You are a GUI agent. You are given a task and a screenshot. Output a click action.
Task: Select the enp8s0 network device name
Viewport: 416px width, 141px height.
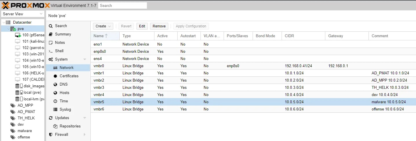pyautogui.click(x=100, y=51)
